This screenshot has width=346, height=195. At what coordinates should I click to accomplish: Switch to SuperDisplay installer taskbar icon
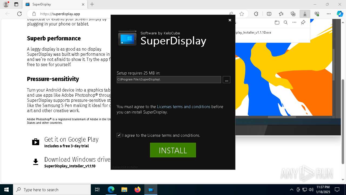(x=151, y=190)
